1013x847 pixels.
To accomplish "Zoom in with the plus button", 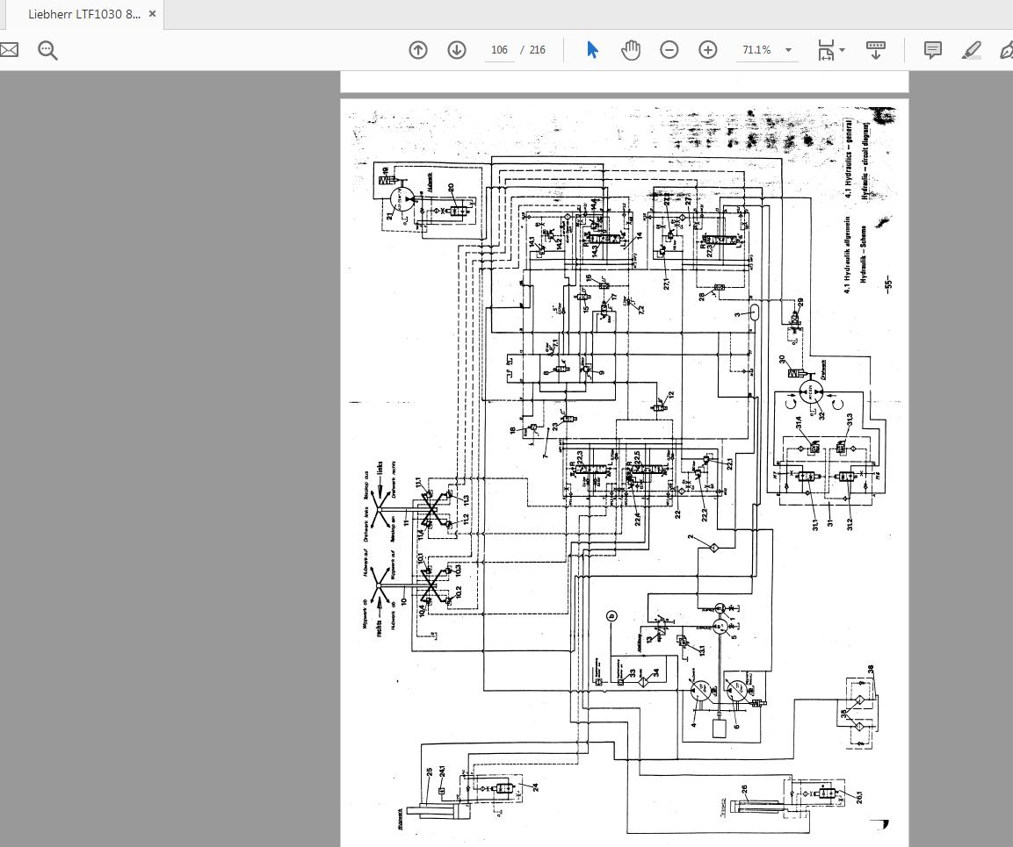I will pos(708,50).
